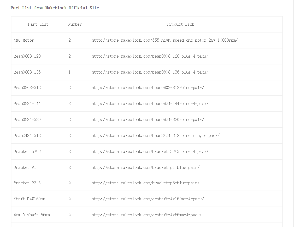The height and width of the screenshot is (227, 300).
Task: Follow the d-shaft 4x160mm 4-pack link
Action: coord(148,199)
